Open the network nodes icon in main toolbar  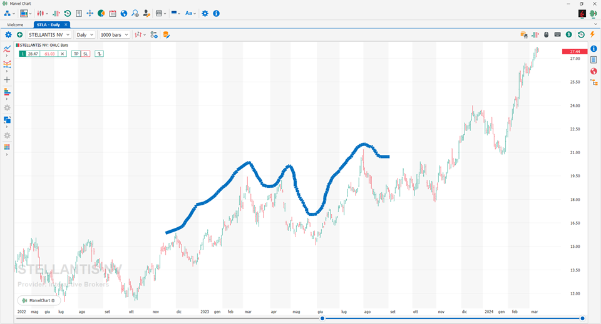pos(7,13)
